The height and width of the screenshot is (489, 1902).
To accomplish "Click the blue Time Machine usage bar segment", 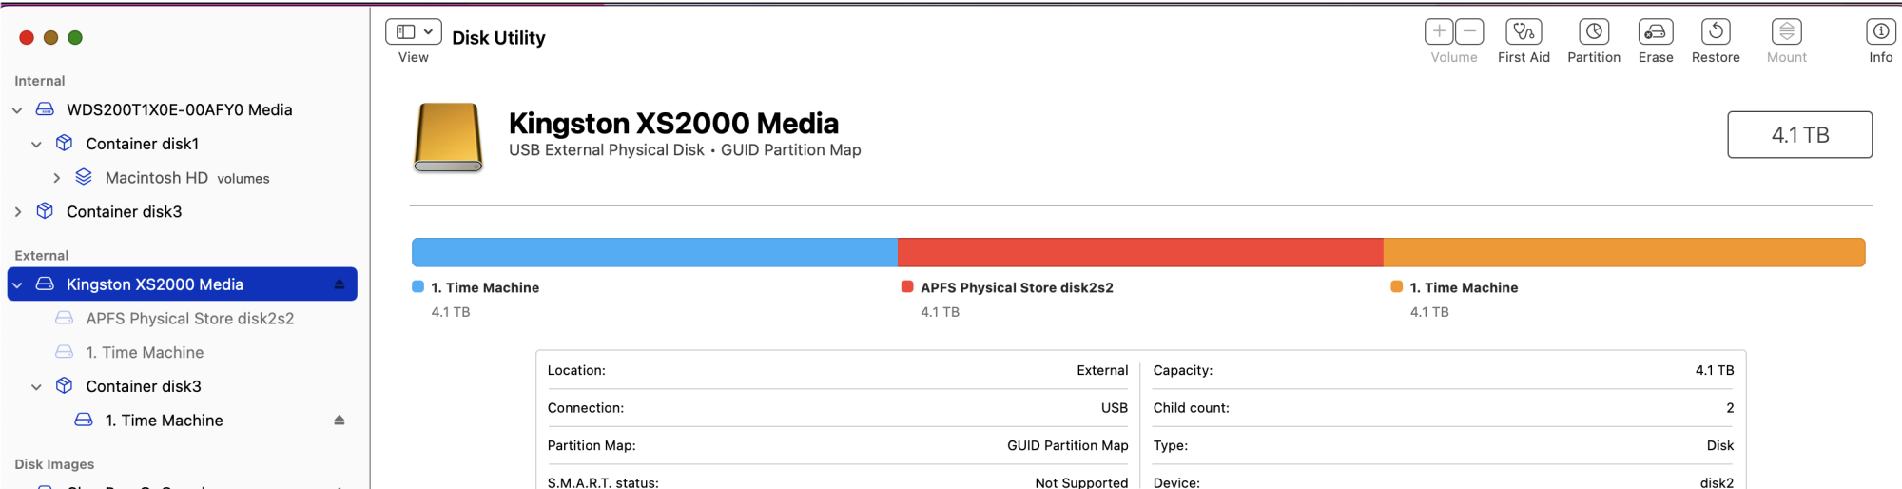I will coord(654,252).
